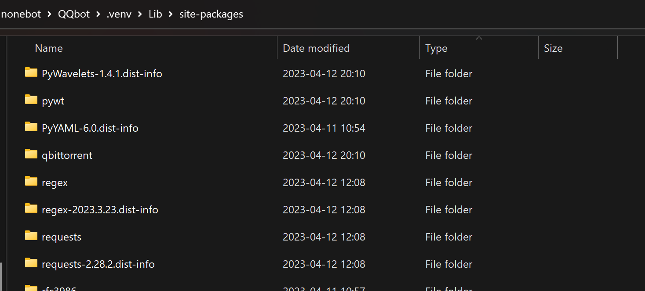The image size is (645, 291).
Task: Open the qbittorrent folder icon
Action: click(30, 154)
